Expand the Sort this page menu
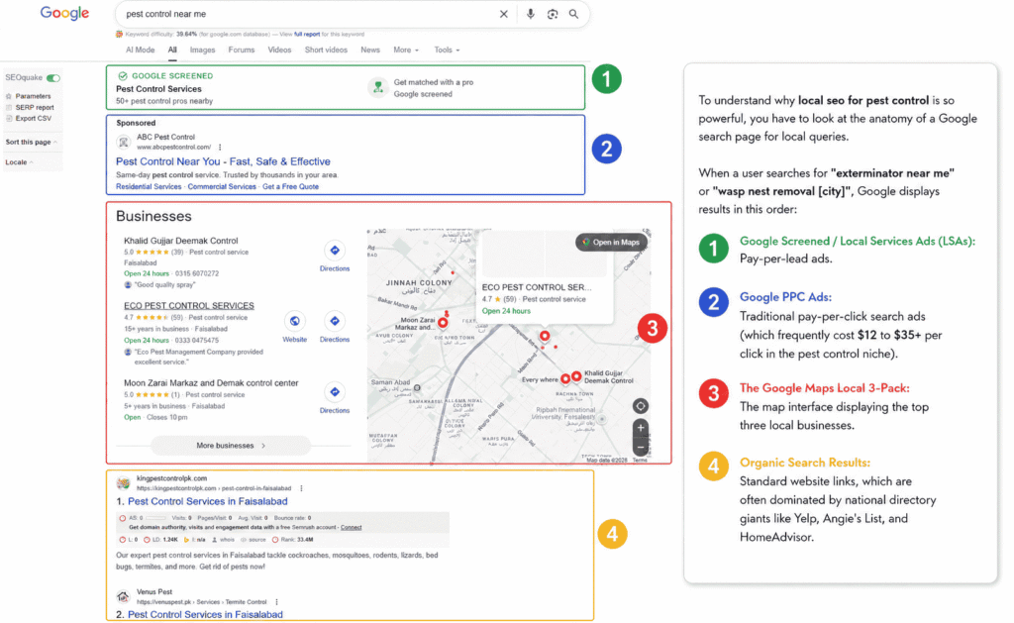 31,142
